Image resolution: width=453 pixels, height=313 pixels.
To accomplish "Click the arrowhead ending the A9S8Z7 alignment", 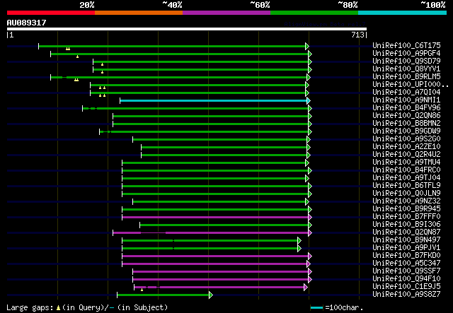I will pos(211,295).
